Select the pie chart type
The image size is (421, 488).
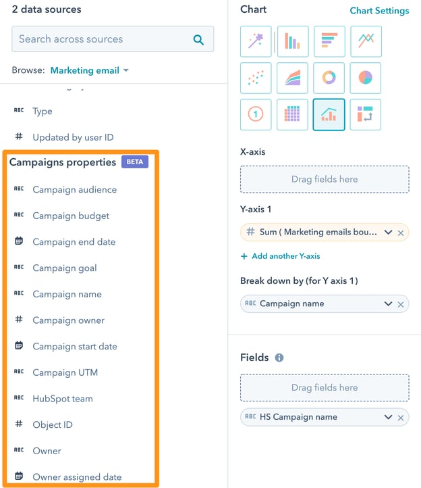pyautogui.click(x=366, y=78)
